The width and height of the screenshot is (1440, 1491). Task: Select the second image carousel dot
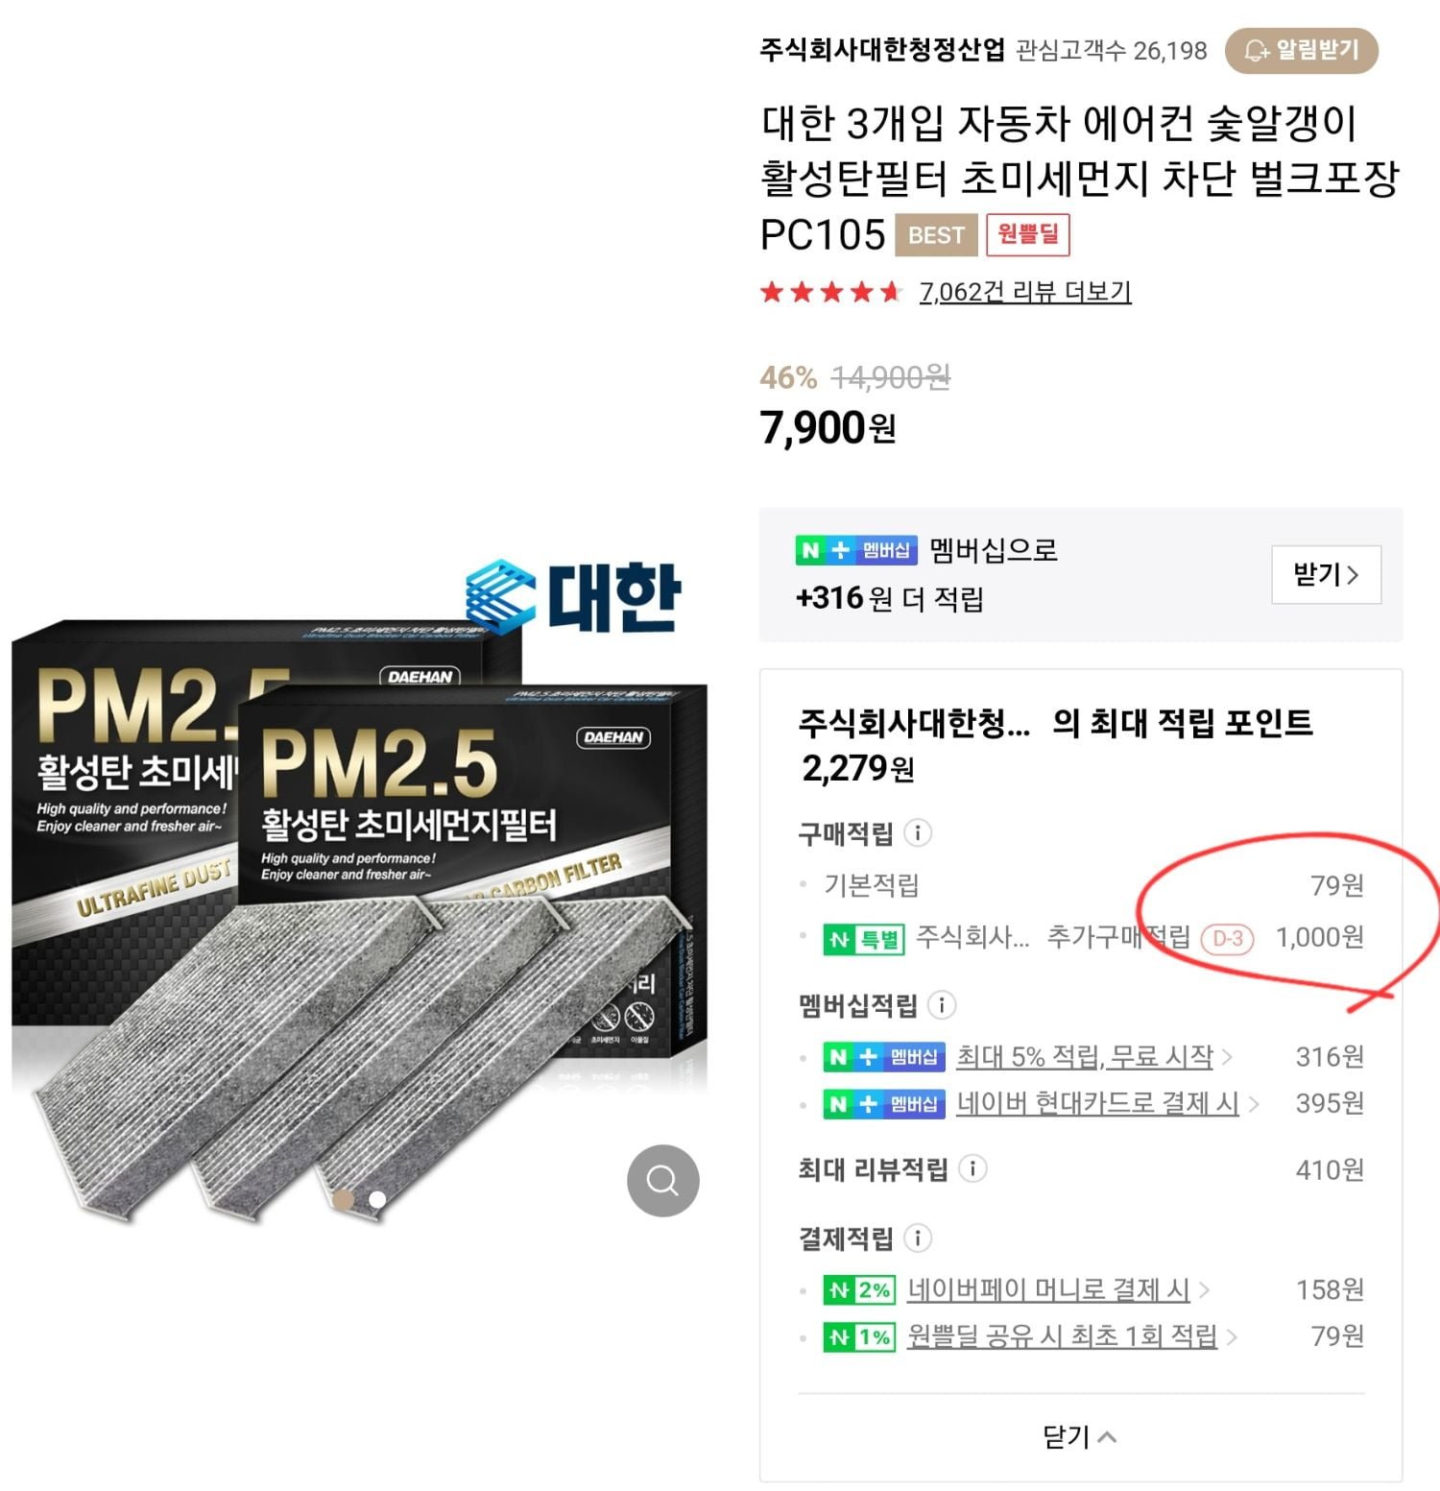click(377, 1199)
